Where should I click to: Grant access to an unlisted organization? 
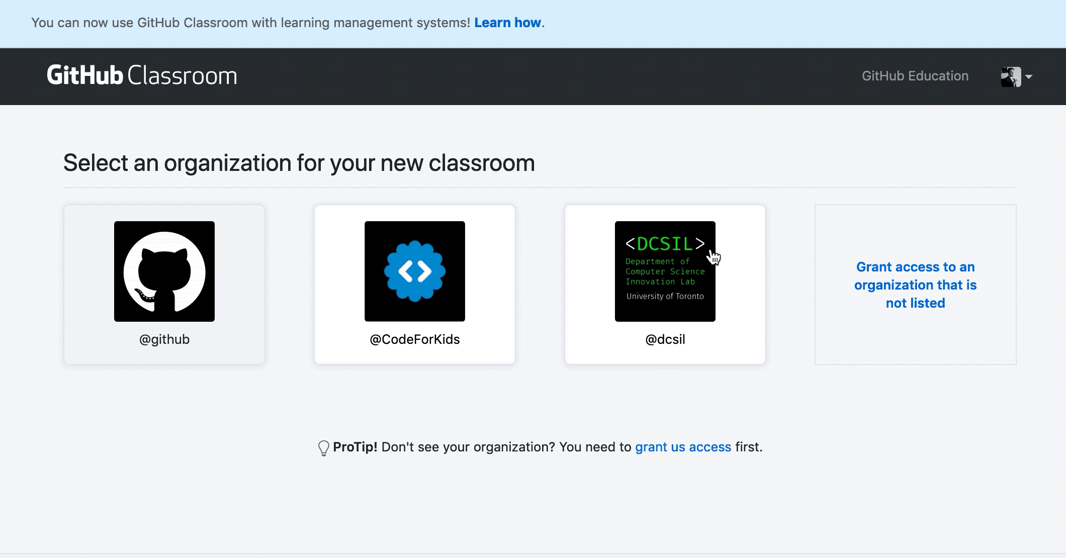pyautogui.click(x=915, y=285)
